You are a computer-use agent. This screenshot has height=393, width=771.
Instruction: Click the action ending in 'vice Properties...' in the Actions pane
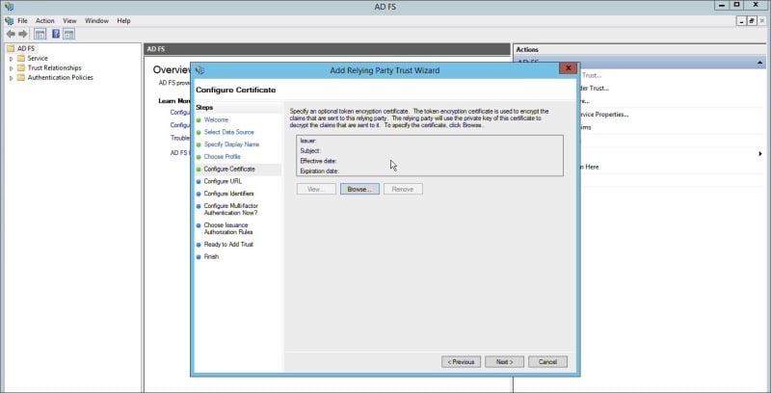coord(604,115)
